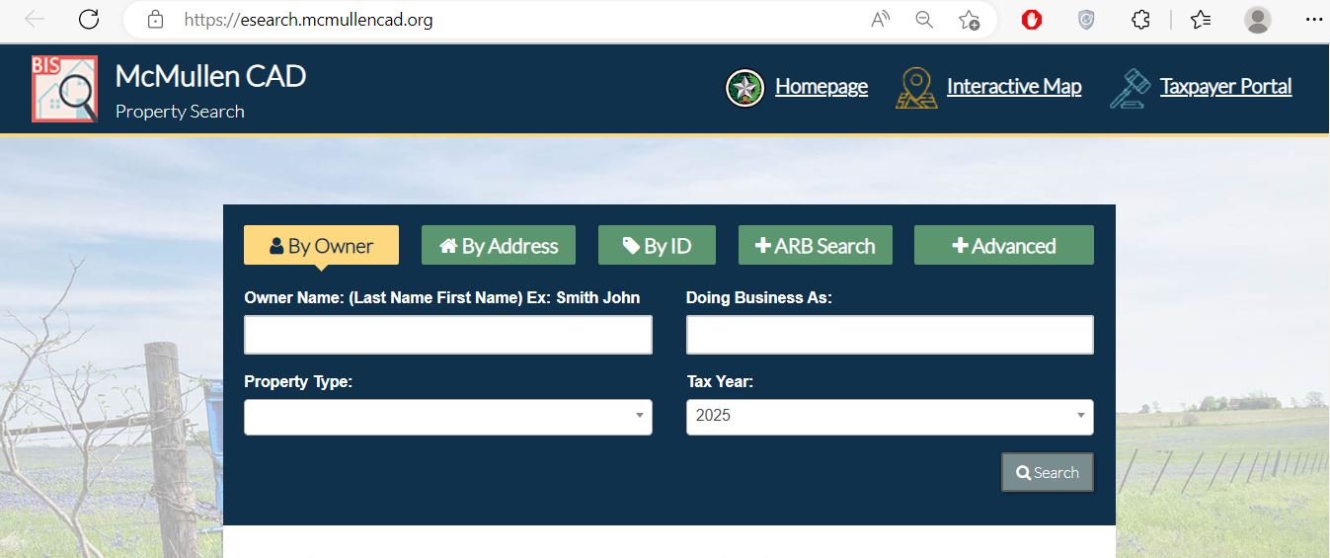Open the browser Favorites list icon
The width and height of the screenshot is (1330, 558).
[1201, 20]
